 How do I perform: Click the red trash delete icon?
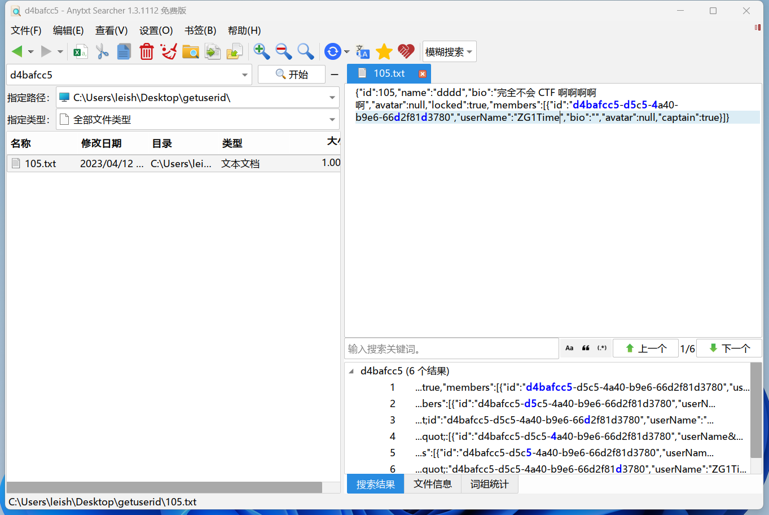pyautogui.click(x=147, y=52)
